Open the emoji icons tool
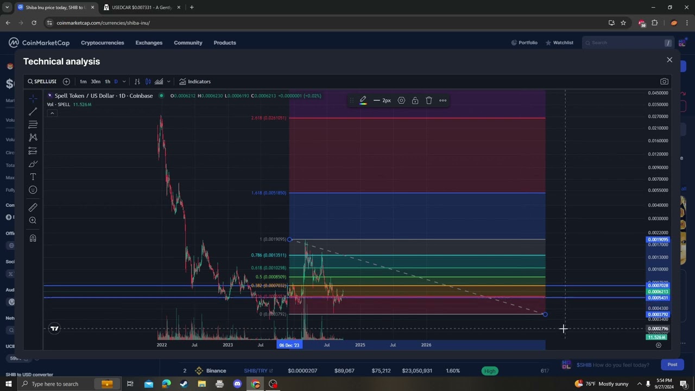695x391 pixels. click(33, 190)
